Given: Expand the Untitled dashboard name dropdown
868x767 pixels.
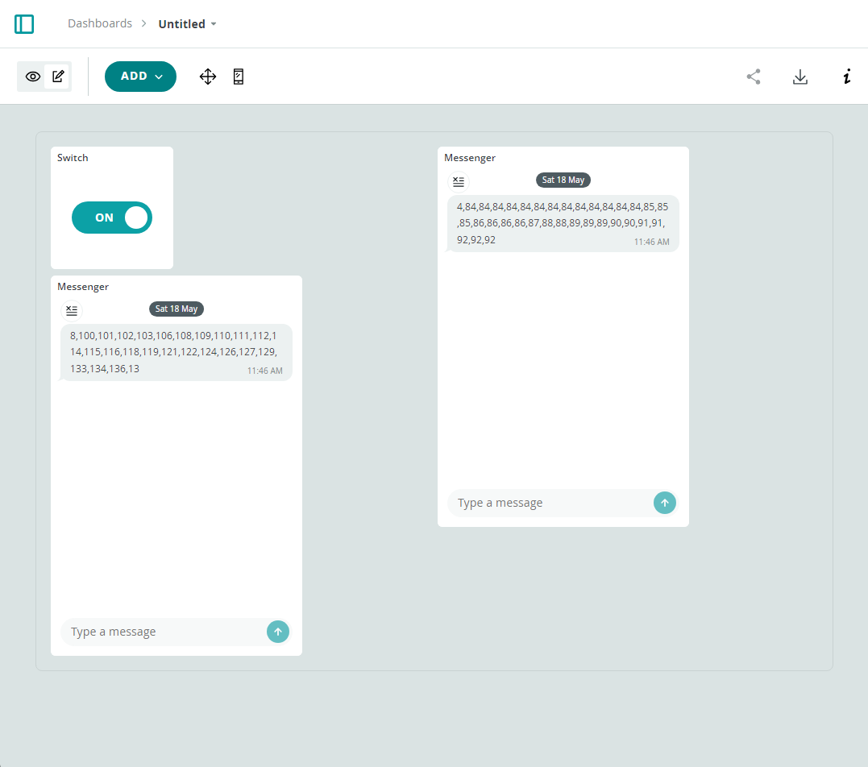Looking at the screenshot, I should [x=187, y=24].
